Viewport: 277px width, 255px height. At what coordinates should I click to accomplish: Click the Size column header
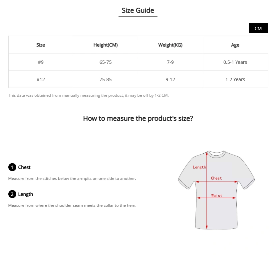pyautogui.click(x=41, y=45)
